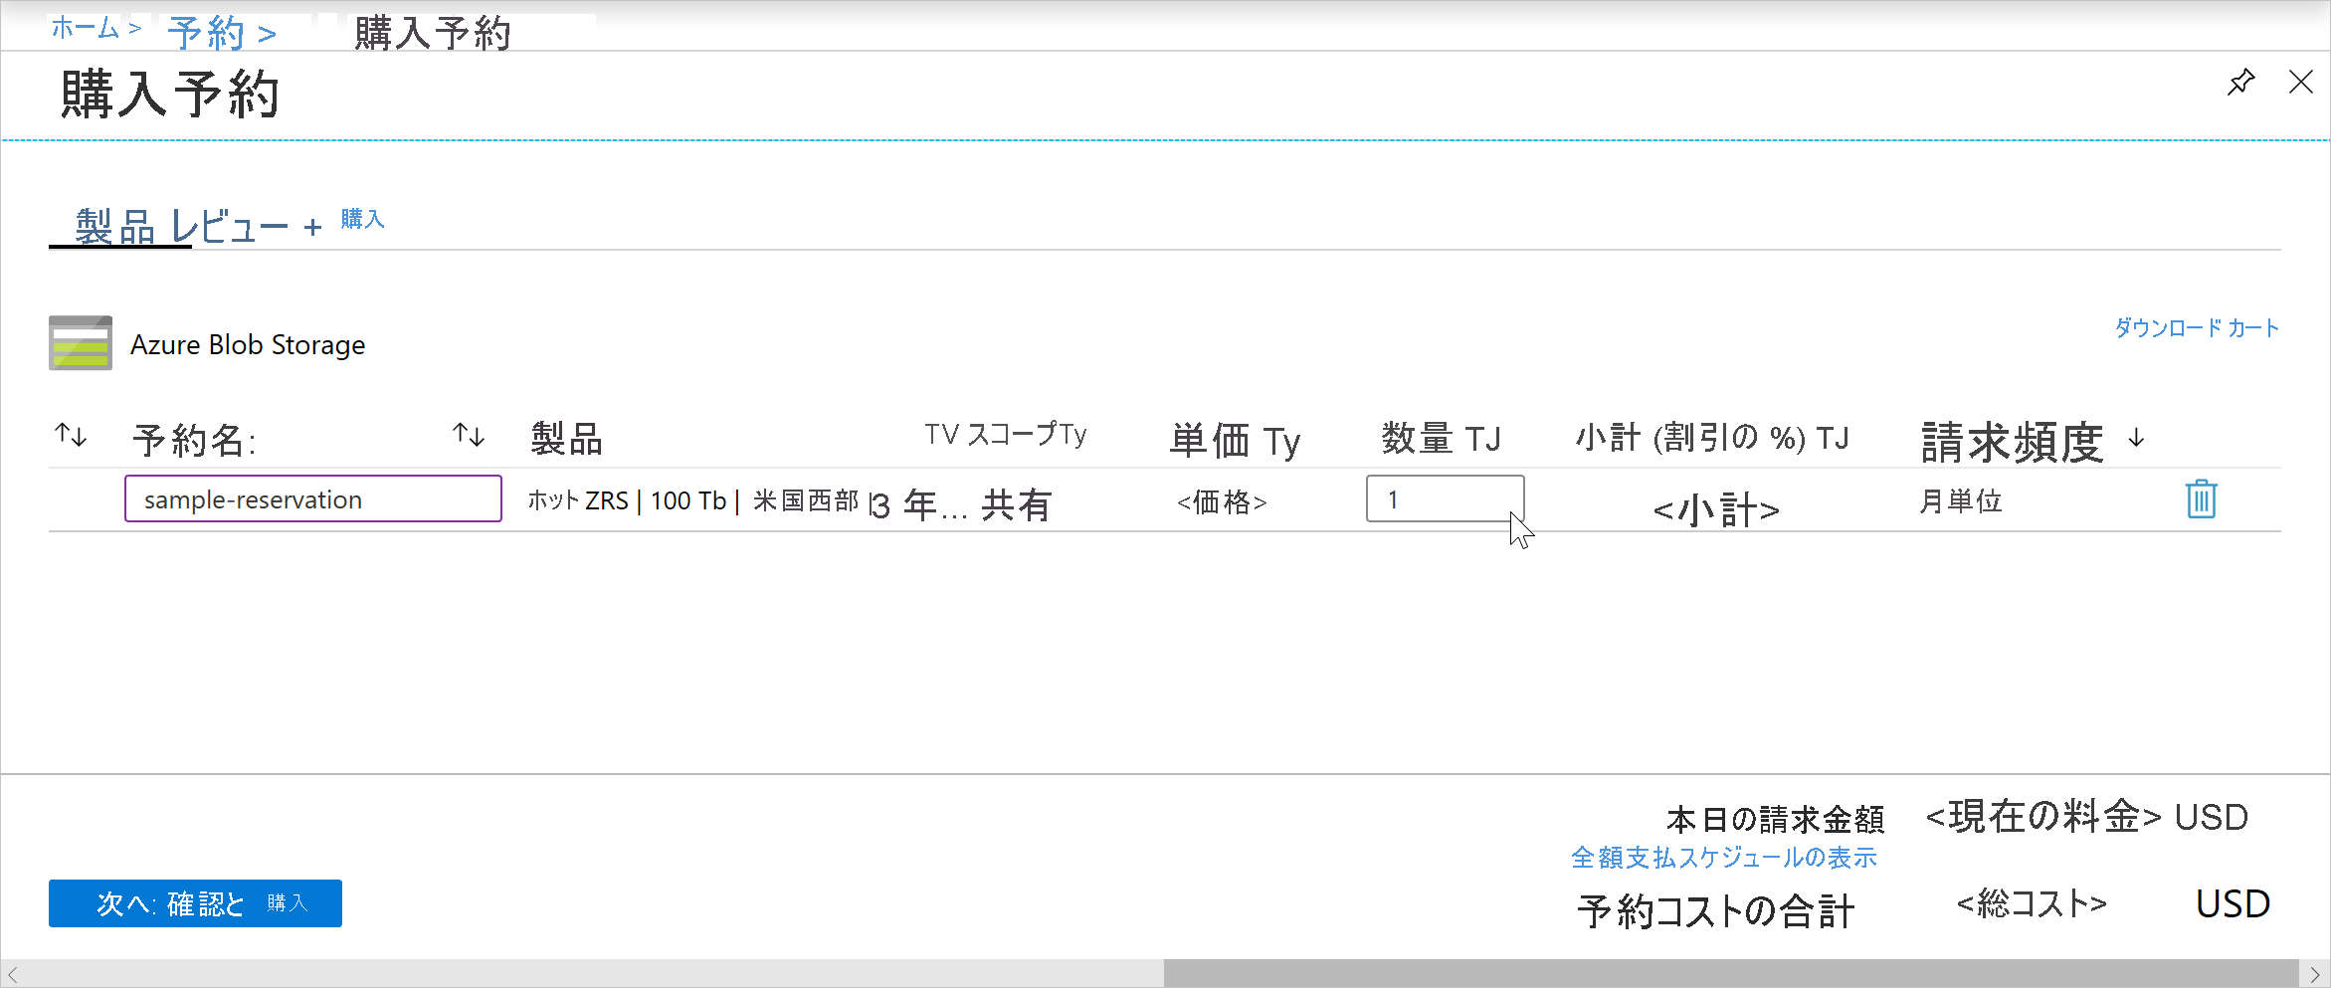
Task: Delete the sample-reservation row with the trash icon
Action: pos(2201,498)
